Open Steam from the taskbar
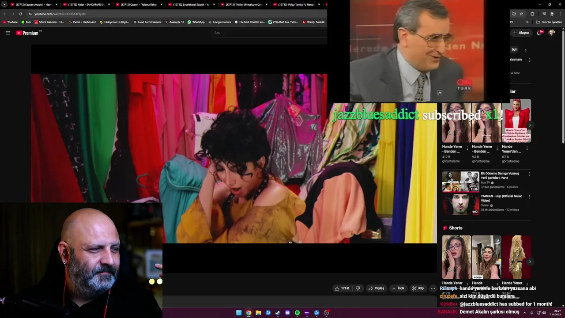Screen dimensions: 565x318 click(x=278, y=313)
